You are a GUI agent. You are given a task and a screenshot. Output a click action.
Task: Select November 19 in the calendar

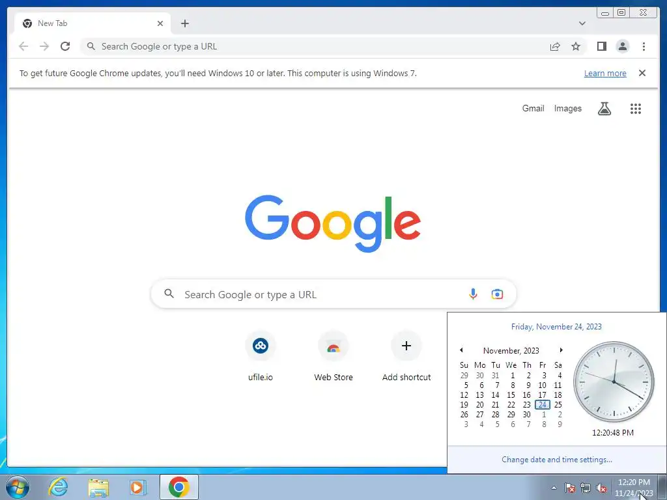(x=464, y=404)
